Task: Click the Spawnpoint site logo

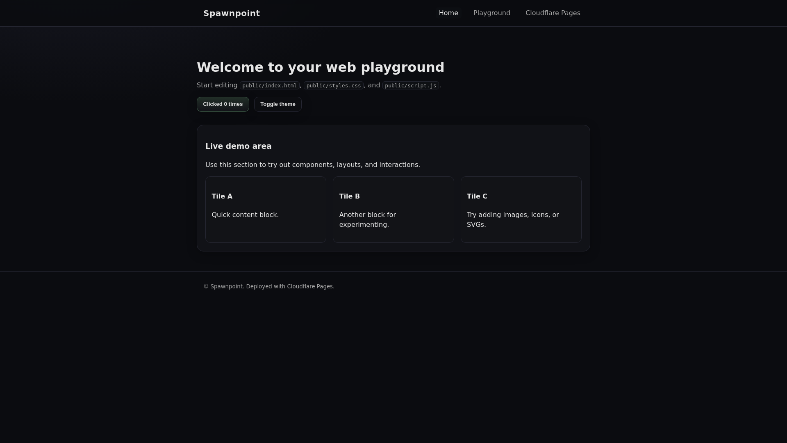Action: coord(232,13)
